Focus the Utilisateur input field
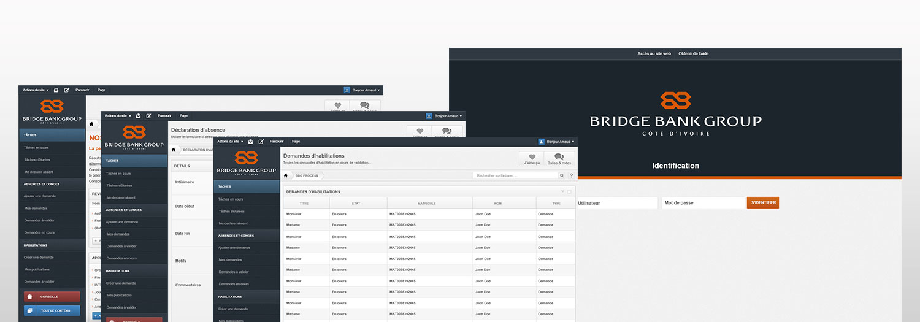 616,202
